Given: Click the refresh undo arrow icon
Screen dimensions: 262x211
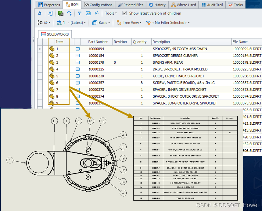Looking at the screenshot, I should 40,13.
